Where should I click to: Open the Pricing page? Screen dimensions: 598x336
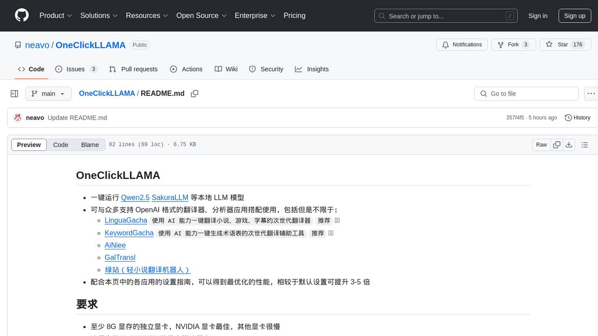coord(295,15)
